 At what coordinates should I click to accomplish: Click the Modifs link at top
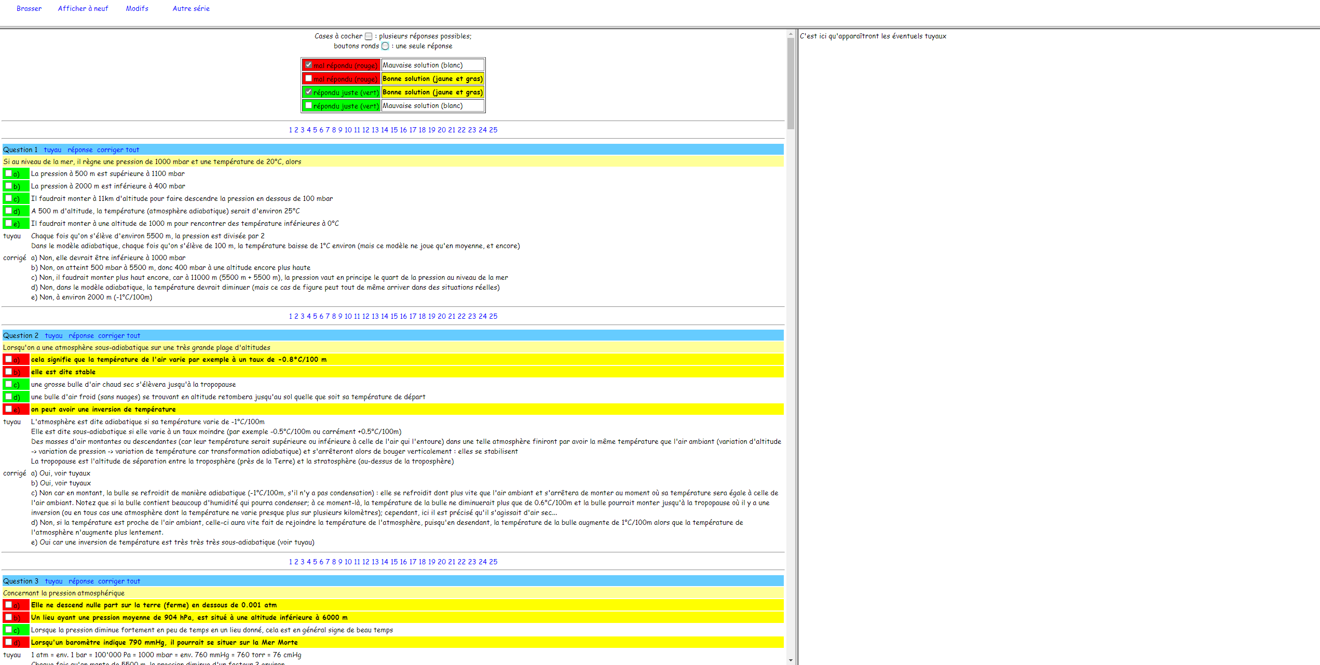[137, 8]
